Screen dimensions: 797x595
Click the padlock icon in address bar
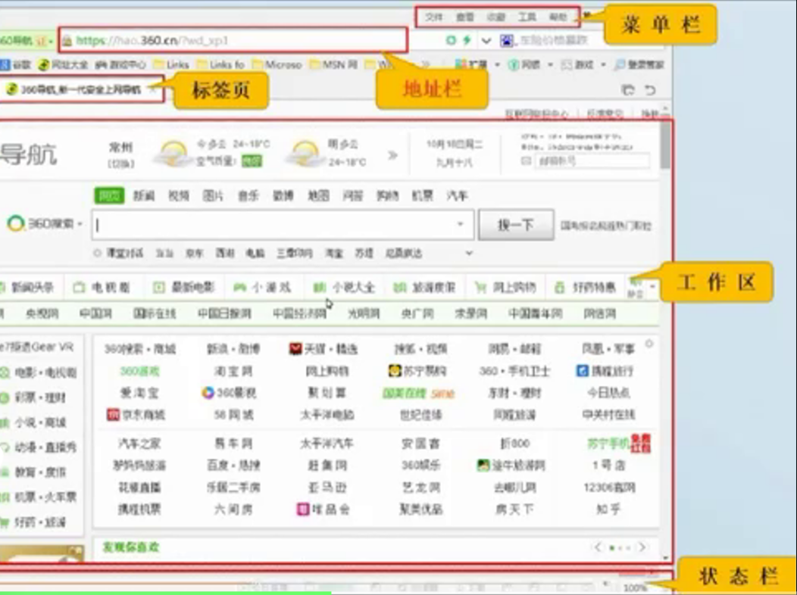pos(67,41)
